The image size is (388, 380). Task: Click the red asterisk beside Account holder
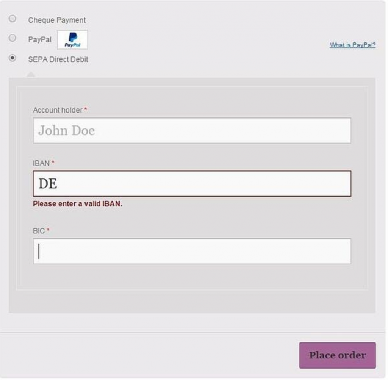click(x=86, y=109)
